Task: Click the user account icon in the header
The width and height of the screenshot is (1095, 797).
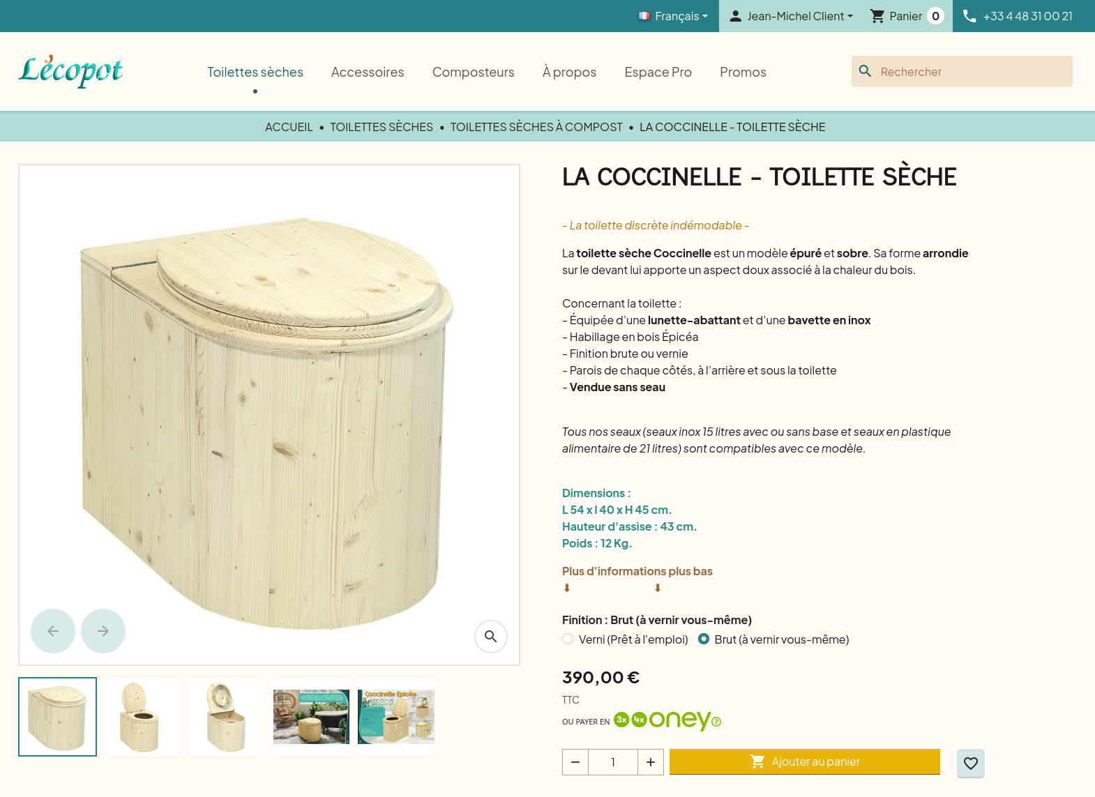Action: 735,15
